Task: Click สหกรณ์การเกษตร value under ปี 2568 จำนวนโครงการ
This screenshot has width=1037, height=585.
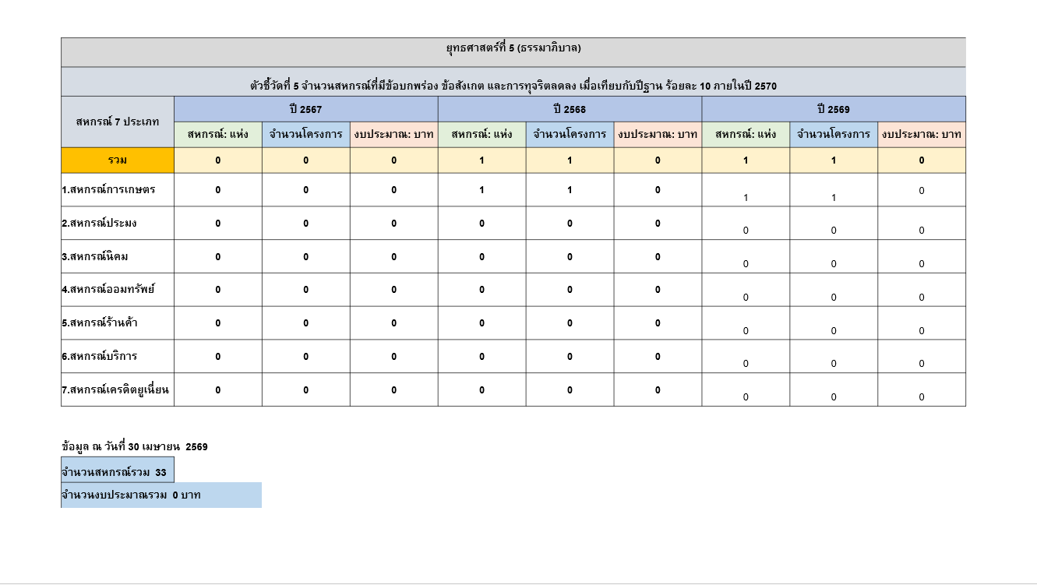Action: click(x=570, y=190)
